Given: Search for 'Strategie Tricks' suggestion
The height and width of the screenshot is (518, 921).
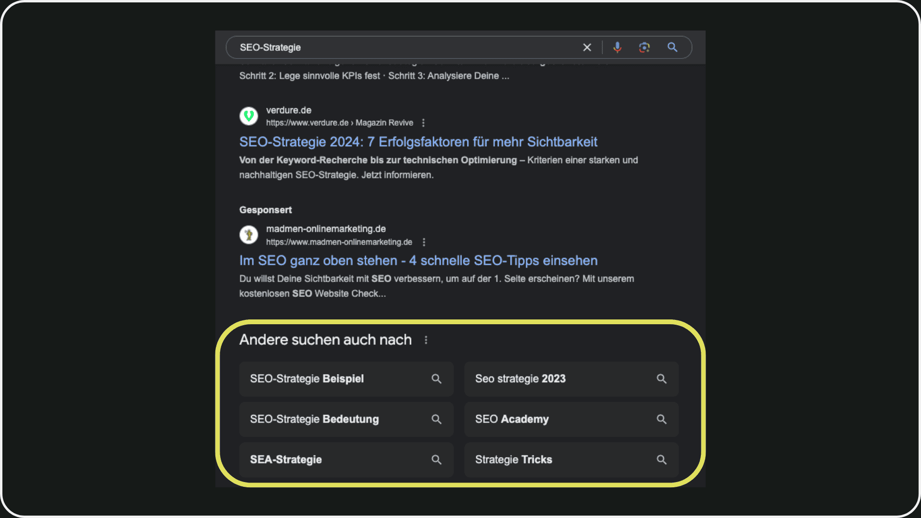Looking at the screenshot, I should pos(571,459).
